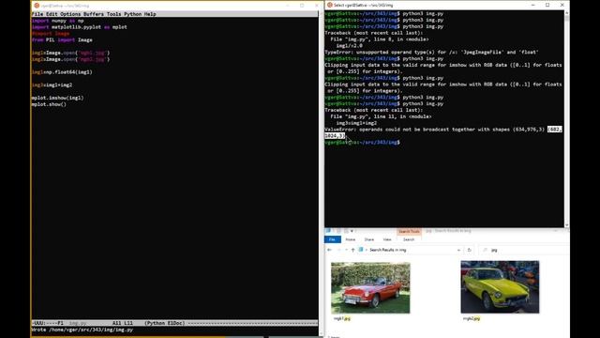Click the terminal scrollbar down arrow

pos(566,225)
